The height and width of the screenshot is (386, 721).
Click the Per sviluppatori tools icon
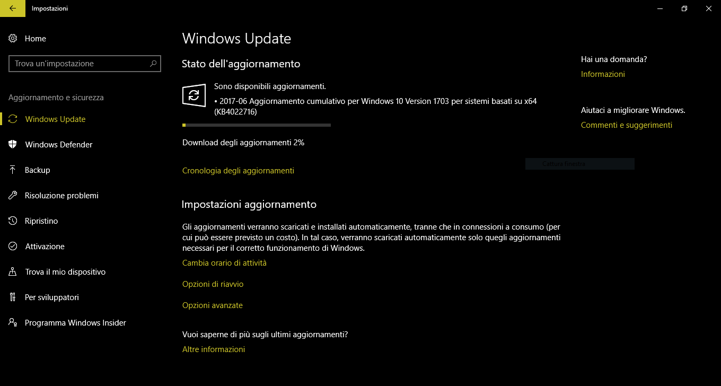pos(13,297)
